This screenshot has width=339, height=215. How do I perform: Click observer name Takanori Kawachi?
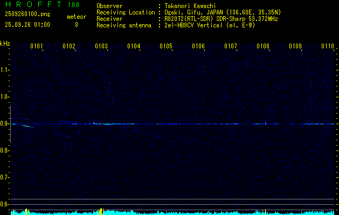(x=190, y=6)
